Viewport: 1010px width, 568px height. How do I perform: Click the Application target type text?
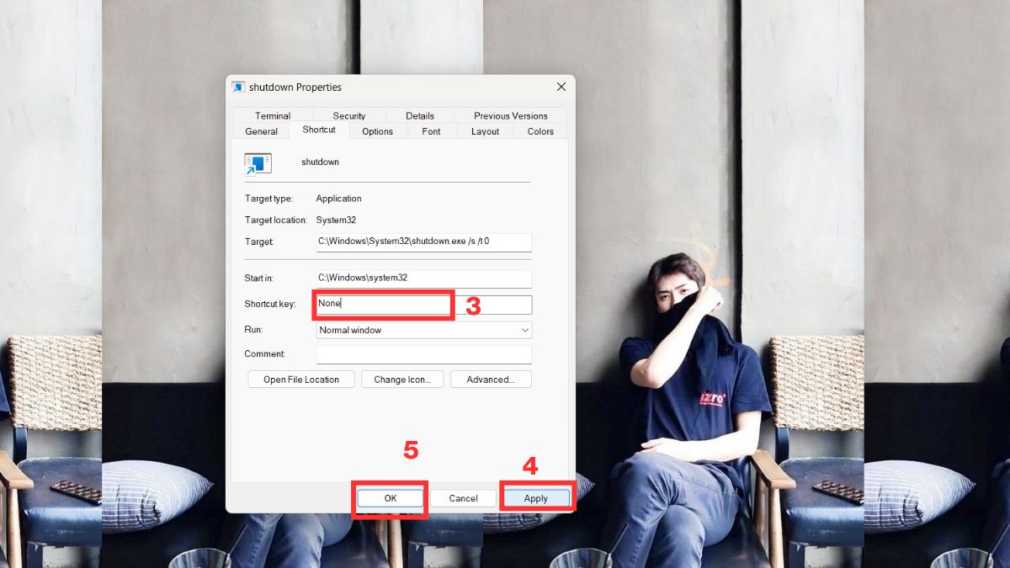(x=339, y=199)
